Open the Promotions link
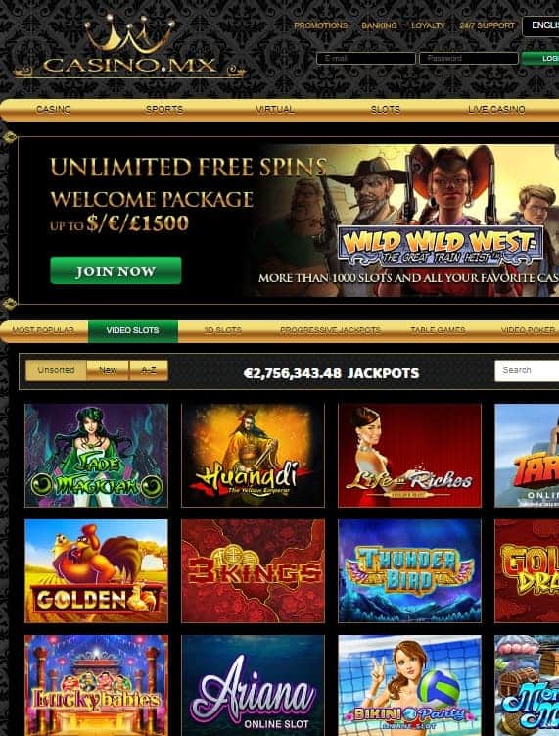Viewport: 559px width, 736px height. coord(321,25)
